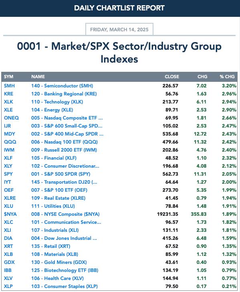Click the XLK ticker symbol

tap(8, 102)
